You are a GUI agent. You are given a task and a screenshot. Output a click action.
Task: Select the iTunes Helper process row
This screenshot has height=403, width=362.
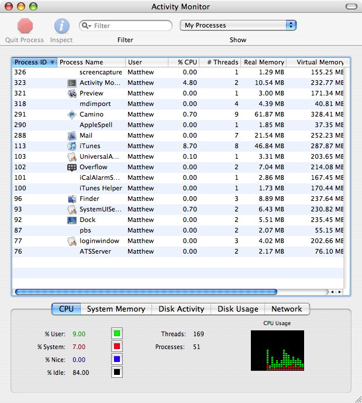(x=178, y=188)
